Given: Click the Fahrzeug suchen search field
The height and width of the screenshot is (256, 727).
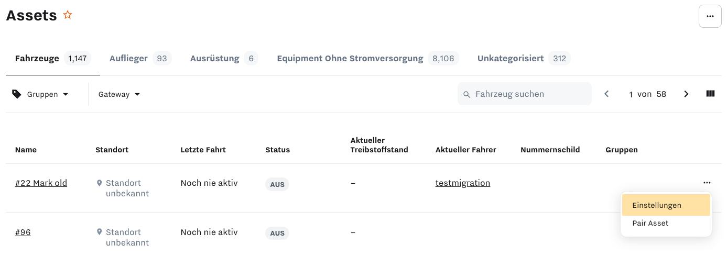Looking at the screenshot, I should [525, 94].
